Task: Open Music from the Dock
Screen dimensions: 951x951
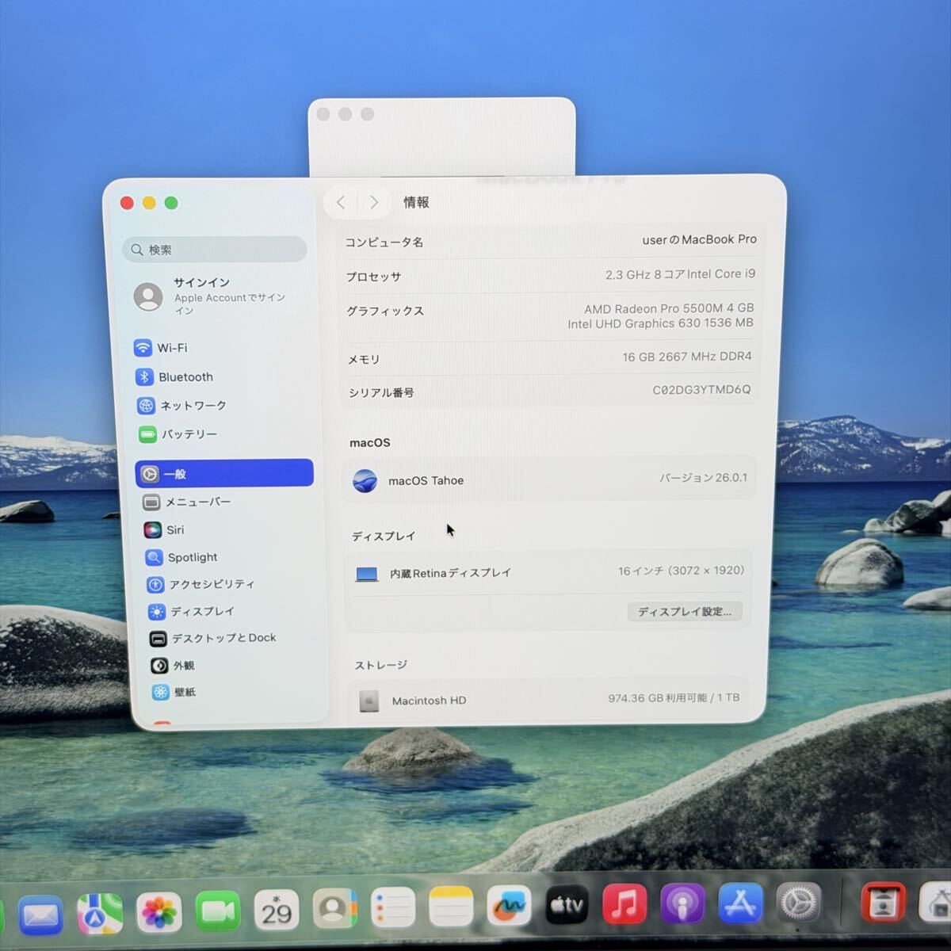Action: (624, 905)
